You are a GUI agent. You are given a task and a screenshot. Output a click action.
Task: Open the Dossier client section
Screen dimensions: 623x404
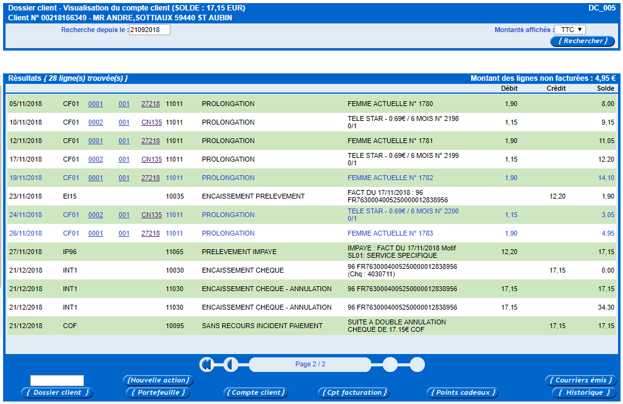click(57, 393)
